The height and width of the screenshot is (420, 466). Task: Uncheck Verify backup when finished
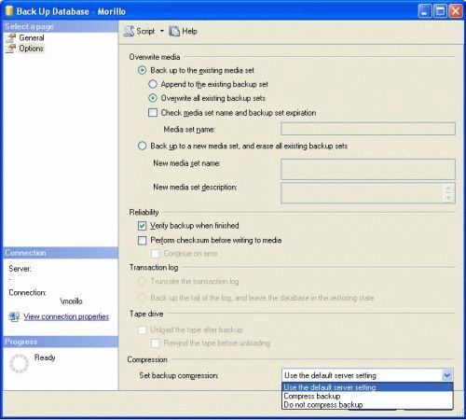tap(142, 226)
